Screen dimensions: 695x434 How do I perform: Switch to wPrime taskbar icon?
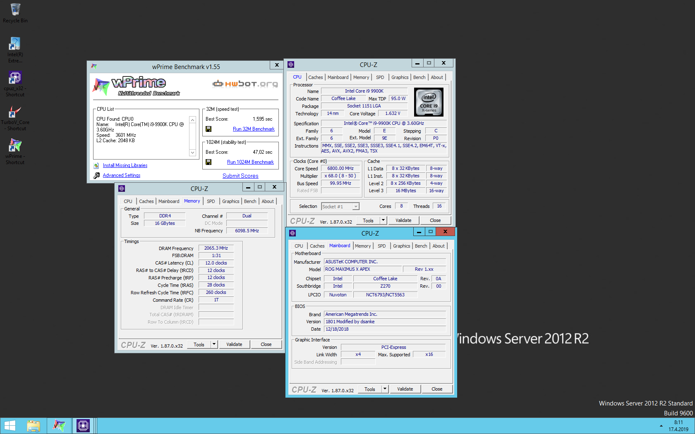pos(59,426)
